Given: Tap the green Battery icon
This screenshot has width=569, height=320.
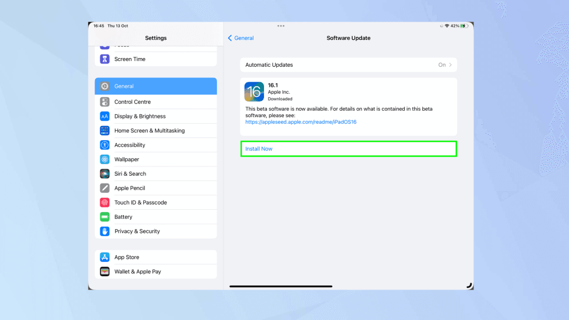Looking at the screenshot, I should (x=104, y=217).
